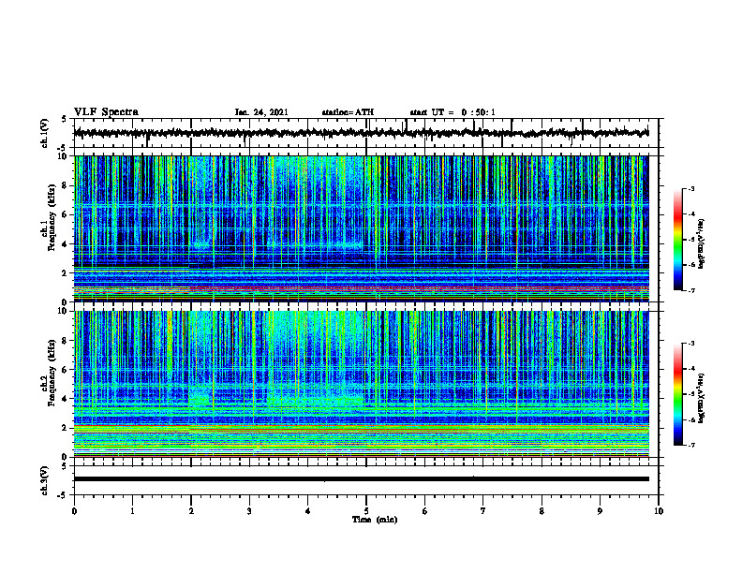Click the ch.1 colorbar "log(PSD)" unit label
The height and width of the screenshot is (573, 742).
point(702,243)
